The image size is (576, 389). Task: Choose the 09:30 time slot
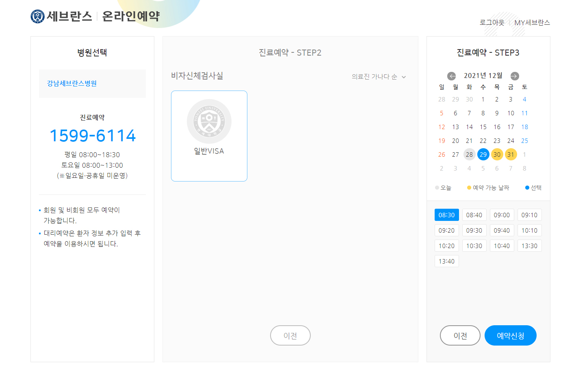point(474,230)
